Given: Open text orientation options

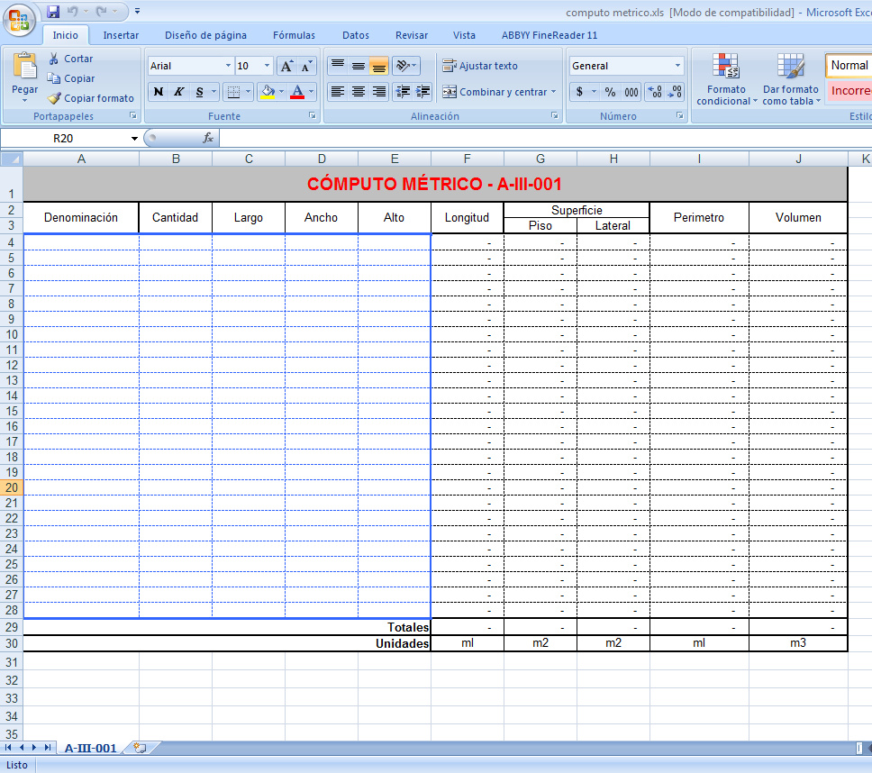Looking at the screenshot, I should pyautogui.click(x=406, y=66).
